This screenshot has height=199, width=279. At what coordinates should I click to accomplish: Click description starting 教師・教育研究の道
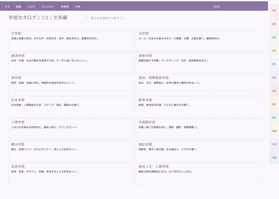[x=164, y=105]
